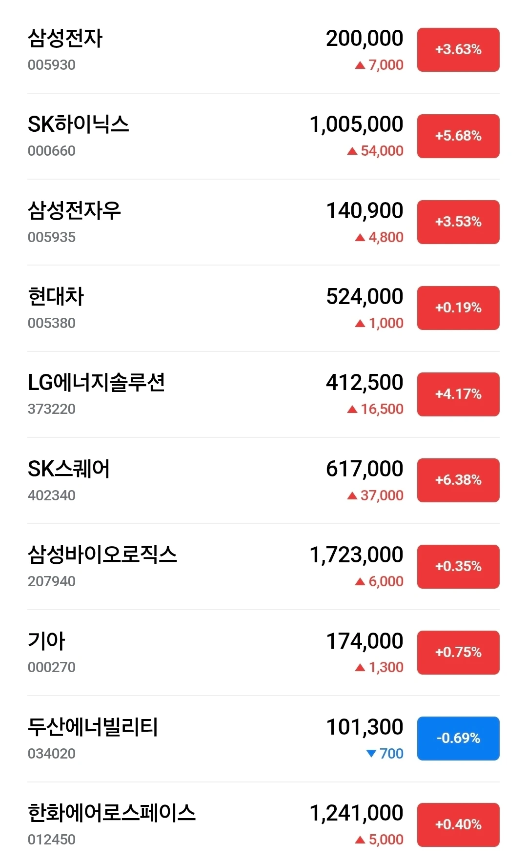Click the +0.19% change badge
This screenshot has height=863, width=527.
coord(458,308)
